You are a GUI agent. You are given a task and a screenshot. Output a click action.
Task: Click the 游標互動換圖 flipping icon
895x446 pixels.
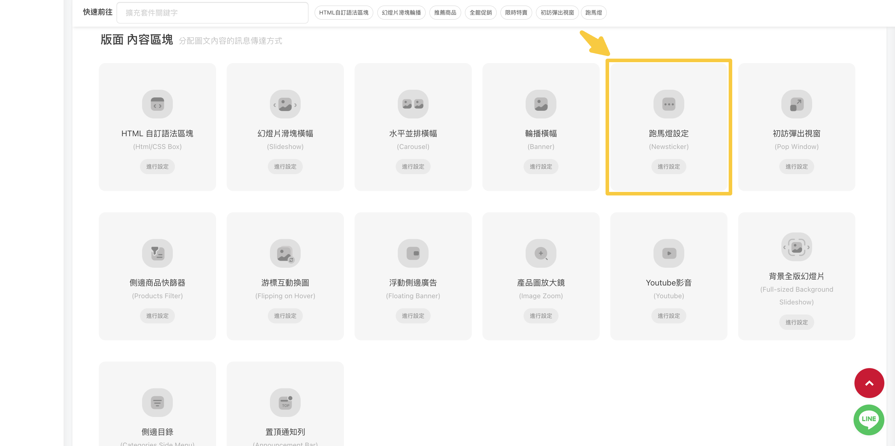(x=285, y=253)
